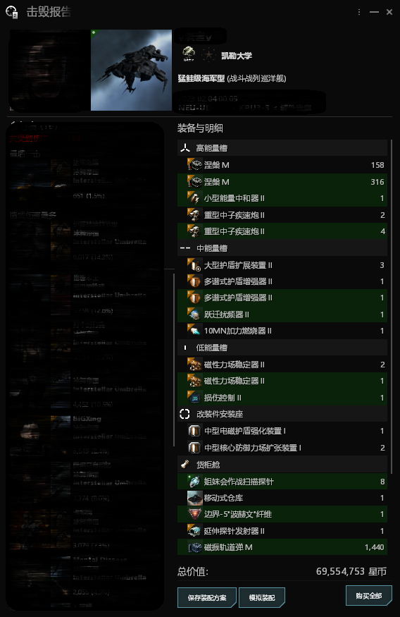Collapse the 改装件安装座 section header
400x617 pixels.
(x=282, y=414)
